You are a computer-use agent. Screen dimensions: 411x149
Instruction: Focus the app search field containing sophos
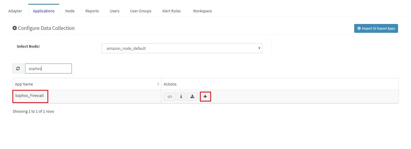pyautogui.click(x=48, y=68)
